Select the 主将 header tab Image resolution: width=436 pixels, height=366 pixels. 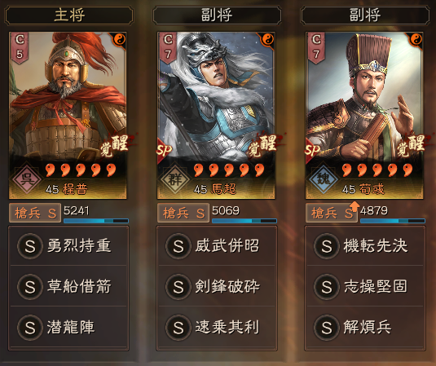click(69, 15)
